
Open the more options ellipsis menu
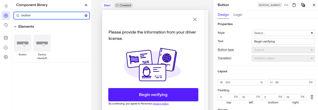(x=286, y=5)
